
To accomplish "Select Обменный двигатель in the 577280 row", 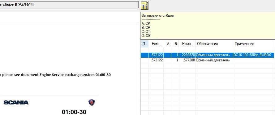I will tap(214, 60).
